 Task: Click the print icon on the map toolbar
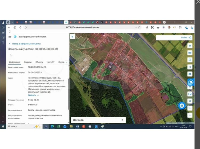pyautogui.click(x=190, y=74)
